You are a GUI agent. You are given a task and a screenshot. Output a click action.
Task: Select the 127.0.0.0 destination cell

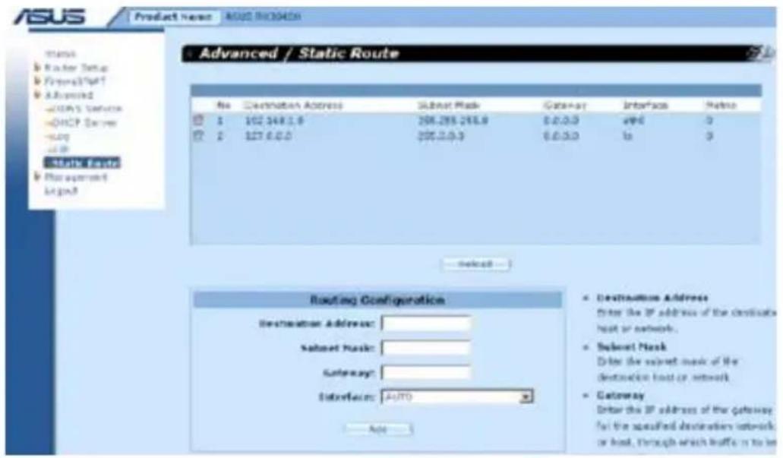pos(268,137)
